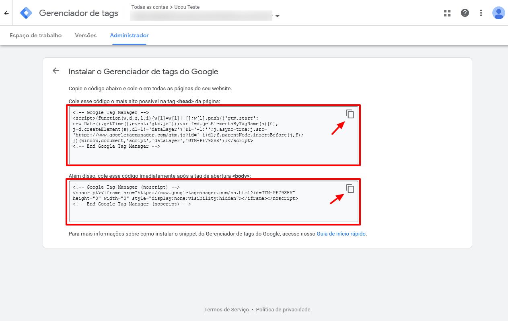Image resolution: width=508 pixels, height=321 pixels.
Task: Switch to Espaço de trabalho tab
Action: [36, 35]
